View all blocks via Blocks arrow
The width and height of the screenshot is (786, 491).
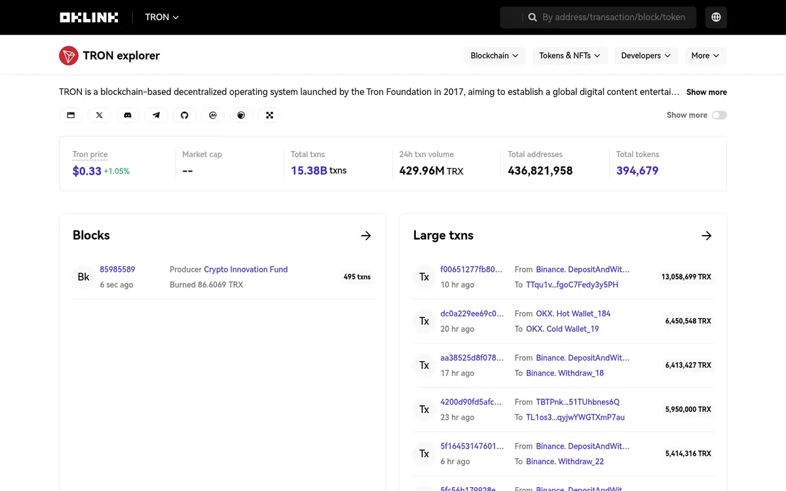tap(366, 236)
